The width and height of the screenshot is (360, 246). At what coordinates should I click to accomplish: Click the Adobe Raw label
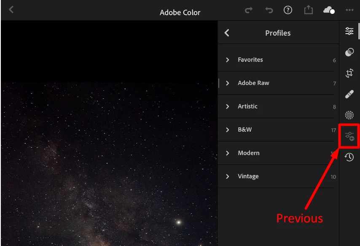(x=253, y=83)
